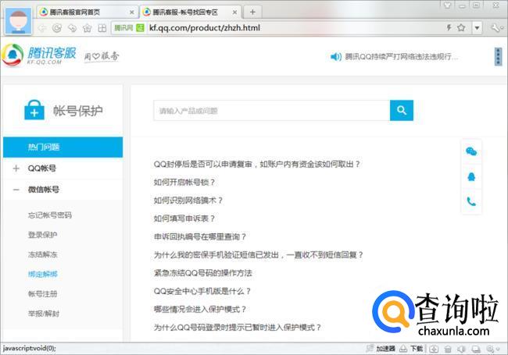Open the 腾讯QQ持续严打 announcement link
Image resolution: width=508 pixels, height=355 pixels.
click(402, 57)
